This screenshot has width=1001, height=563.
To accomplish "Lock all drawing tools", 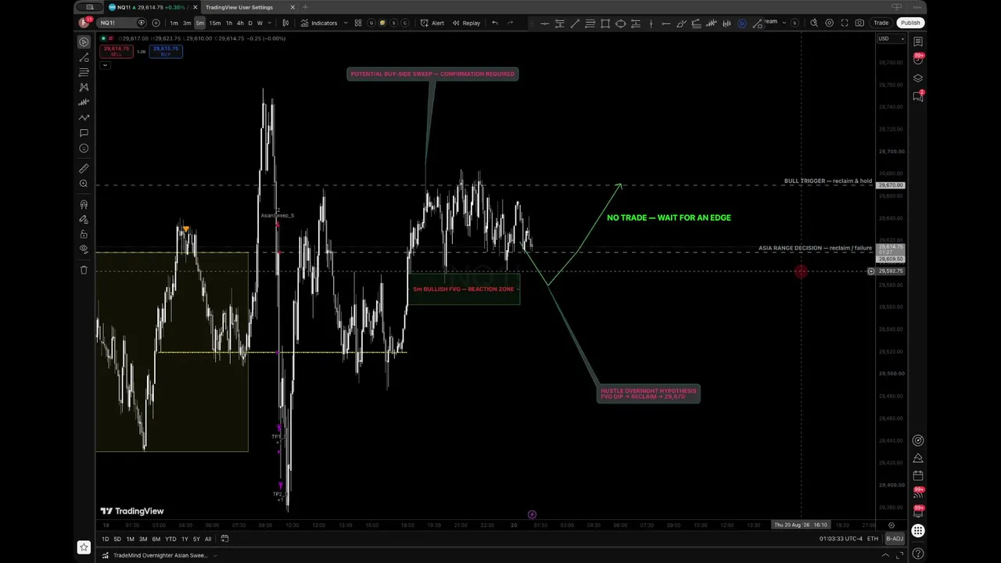I will point(84,234).
